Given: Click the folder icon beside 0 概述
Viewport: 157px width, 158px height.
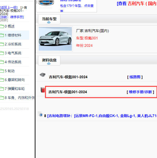Looking at the screenshot, I should coord(2,27).
